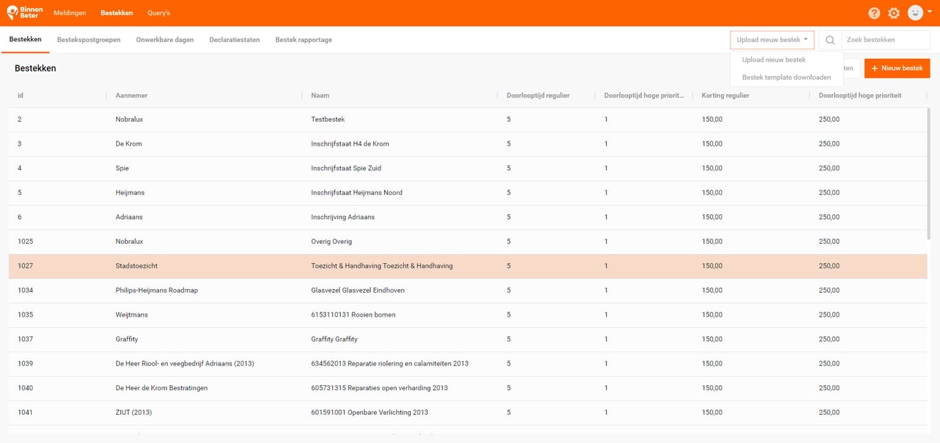Navigate to Meldingen in top bar
The height and width of the screenshot is (443, 940).
click(x=70, y=13)
